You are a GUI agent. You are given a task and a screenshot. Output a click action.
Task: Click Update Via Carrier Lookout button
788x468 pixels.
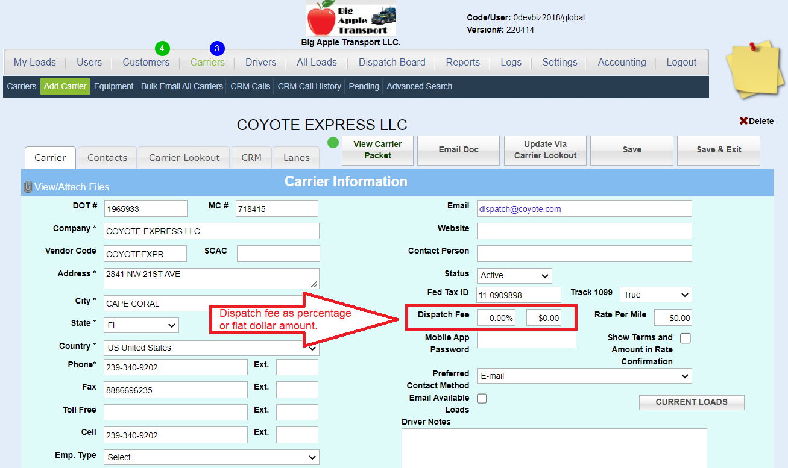tap(545, 150)
